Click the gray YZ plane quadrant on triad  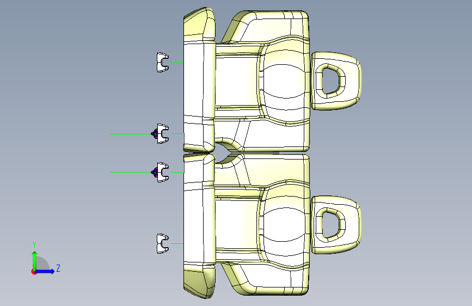click(42, 264)
